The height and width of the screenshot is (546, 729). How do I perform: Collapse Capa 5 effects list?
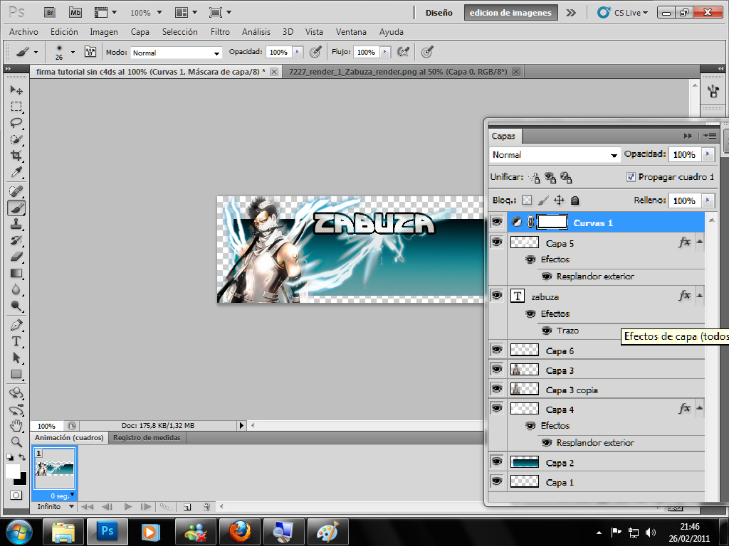click(x=700, y=242)
